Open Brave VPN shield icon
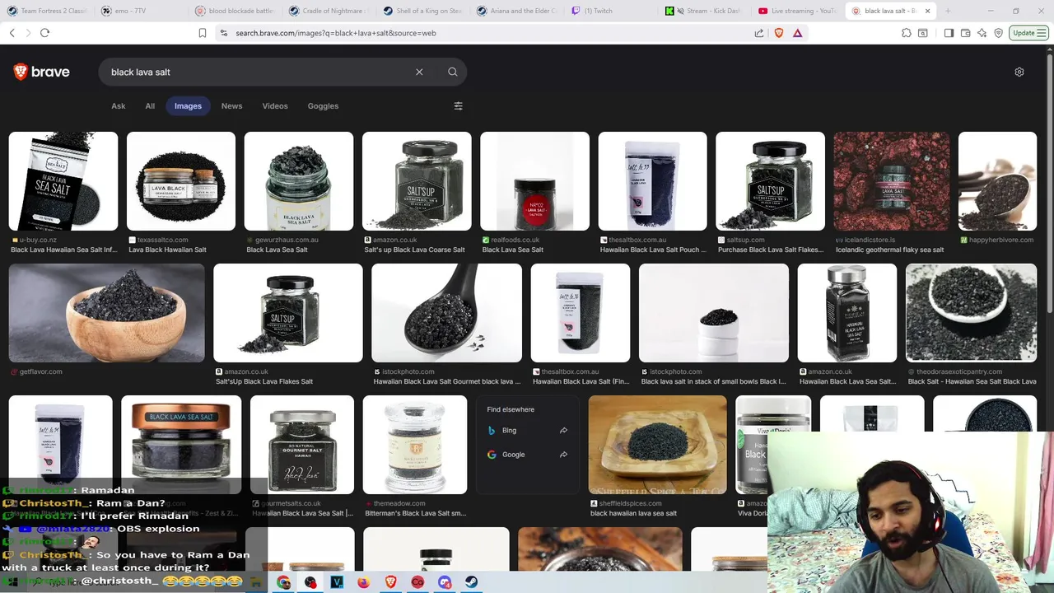 (x=999, y=33)
